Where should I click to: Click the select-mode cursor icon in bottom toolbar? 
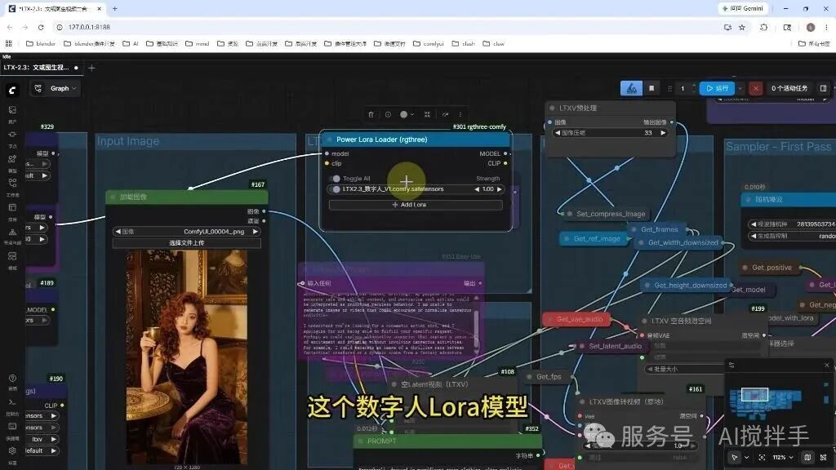point(736,457)
